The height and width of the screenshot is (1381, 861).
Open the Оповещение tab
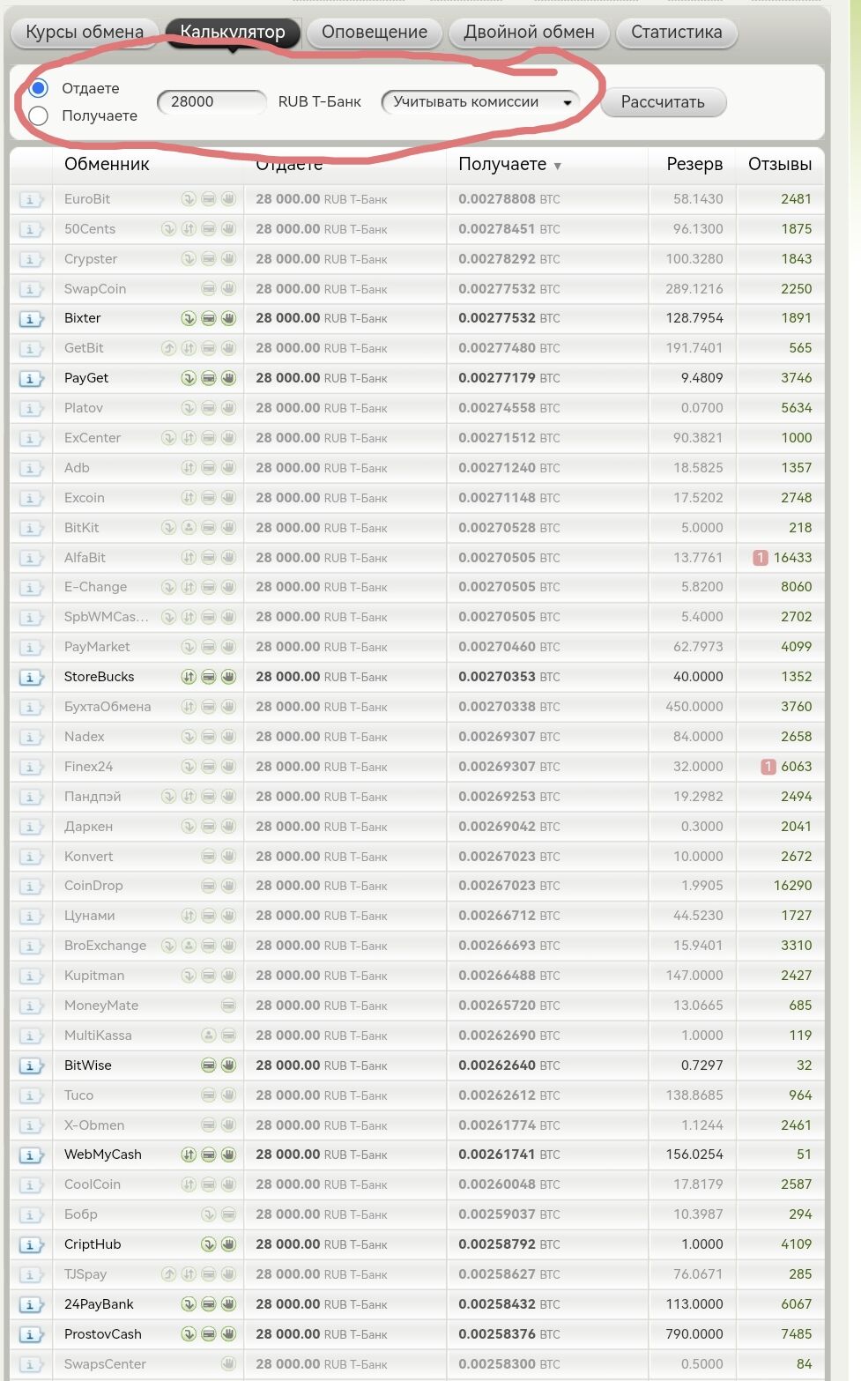(375, 33)
